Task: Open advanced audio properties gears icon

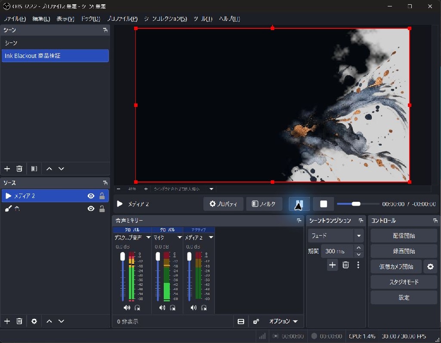Action: (x=256, y=321)
